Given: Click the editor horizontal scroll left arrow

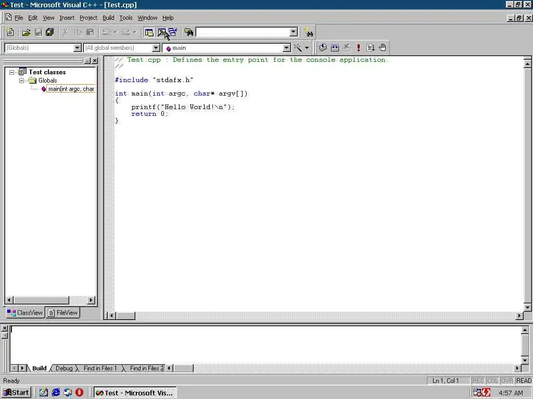Looking at the screenshot, I should click(111, 315).
